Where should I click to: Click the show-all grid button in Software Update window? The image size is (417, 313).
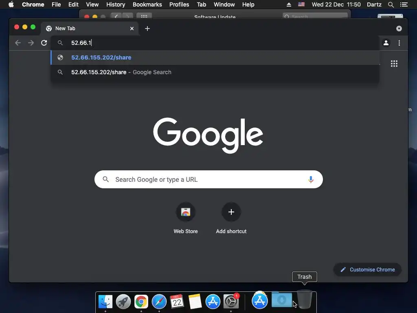(144, 16)
